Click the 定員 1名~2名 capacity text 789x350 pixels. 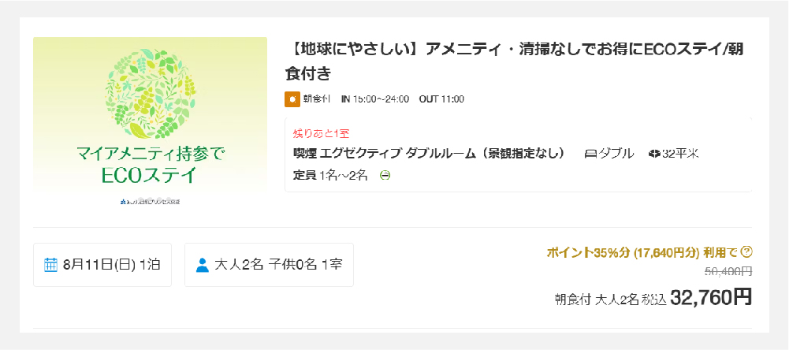330,175
